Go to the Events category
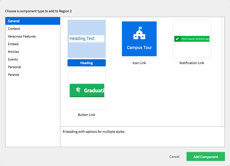Screen dimensions: 230x166 tap(33, 59)
